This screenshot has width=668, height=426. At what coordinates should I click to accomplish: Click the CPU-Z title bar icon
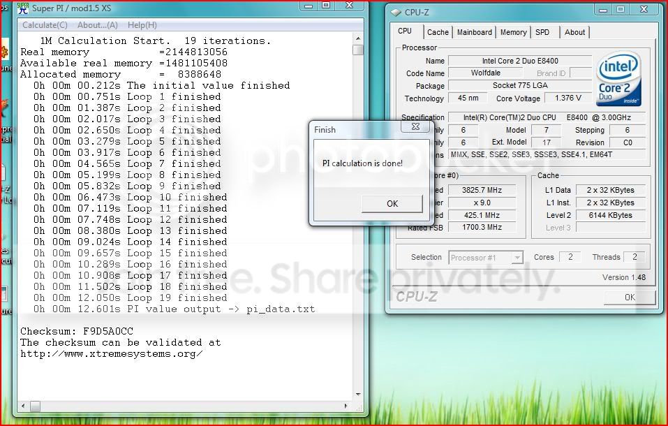pyautogui.click(x=396, y=13)
